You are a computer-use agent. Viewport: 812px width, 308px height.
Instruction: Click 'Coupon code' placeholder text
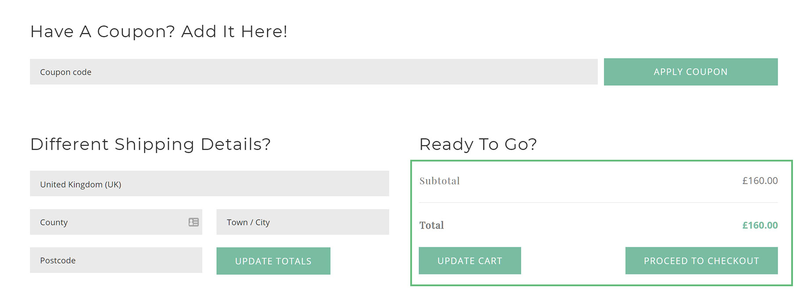click(66, 72)
